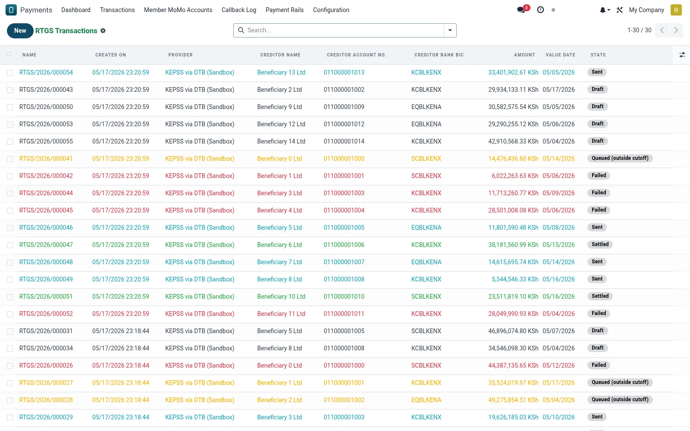The height and width of the screenshot is (431, 690).
Task: Open the Payments app home icon
Action: pyautogui.click(x=11, y=10)
